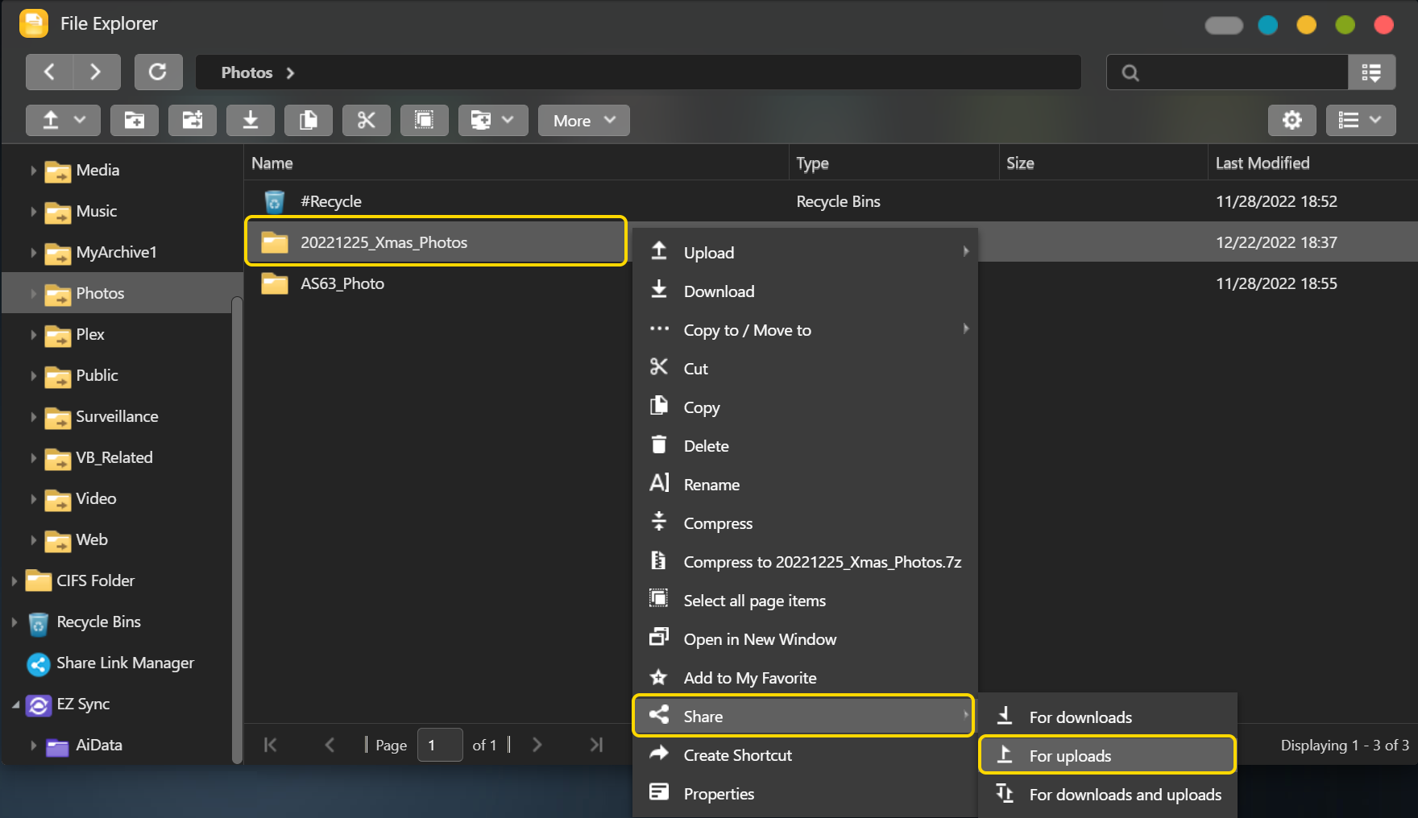The image size is (1418, 818).
Task: Choose Create Shortcut from the context menu
Action: point(805,754)
